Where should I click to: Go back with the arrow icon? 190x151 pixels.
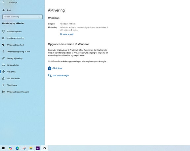click(x=3, y=2)
